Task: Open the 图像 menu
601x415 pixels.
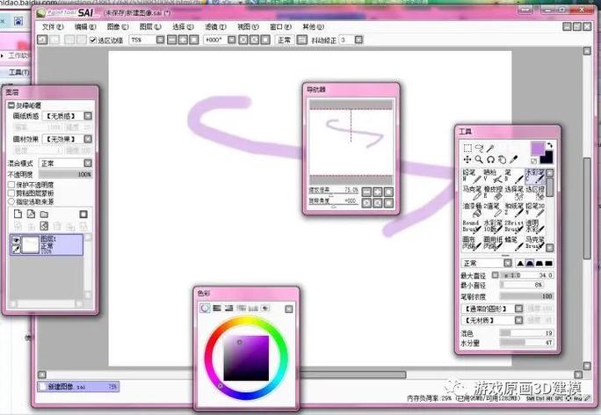Action: pyautogui.click(x=118, y=27)
